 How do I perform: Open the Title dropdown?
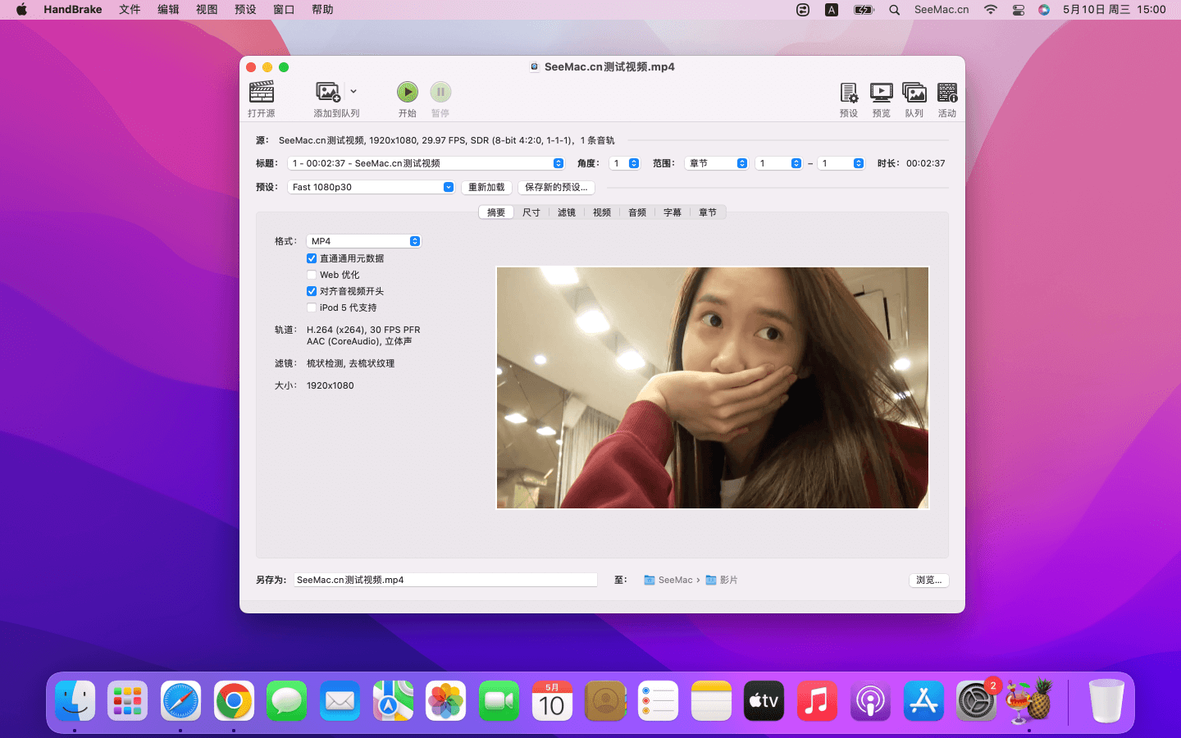coord(426,163)
